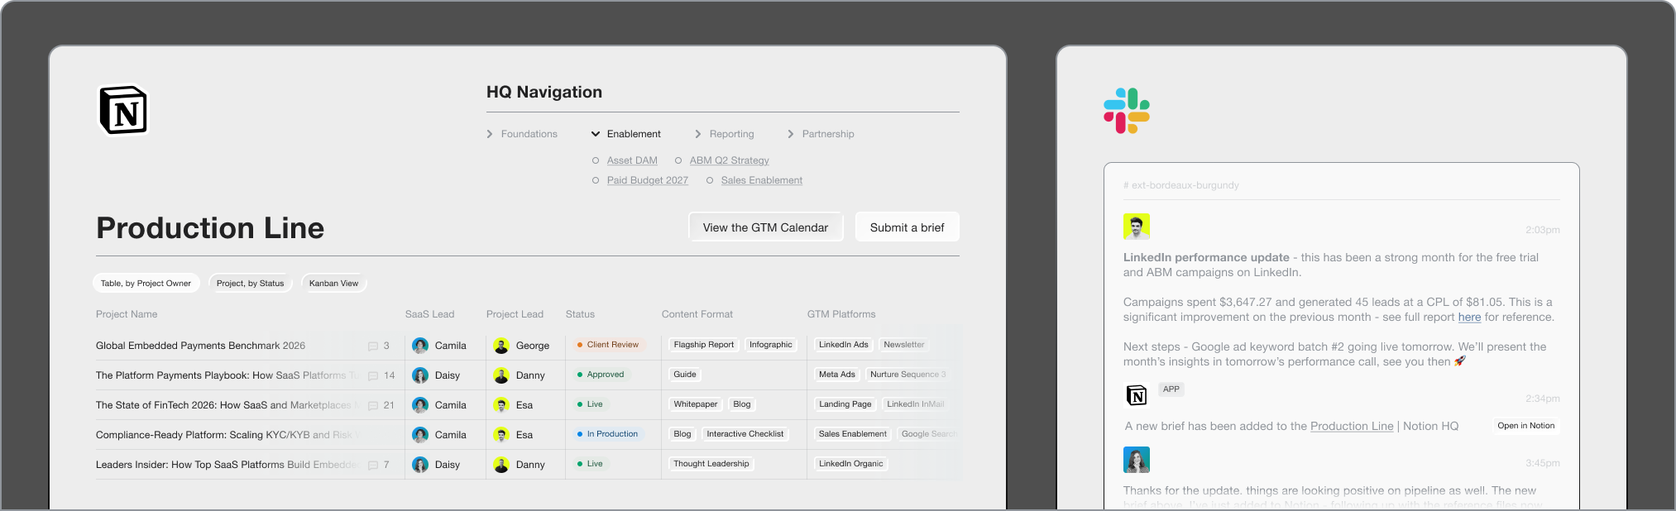Open Global Embedded Payments Benchmark 2026 project
1676x511 pixels.
click(x=200, y=346)
